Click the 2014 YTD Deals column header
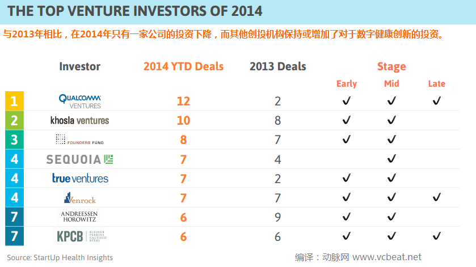Viewport: 476px width, 267px height. 183,66
